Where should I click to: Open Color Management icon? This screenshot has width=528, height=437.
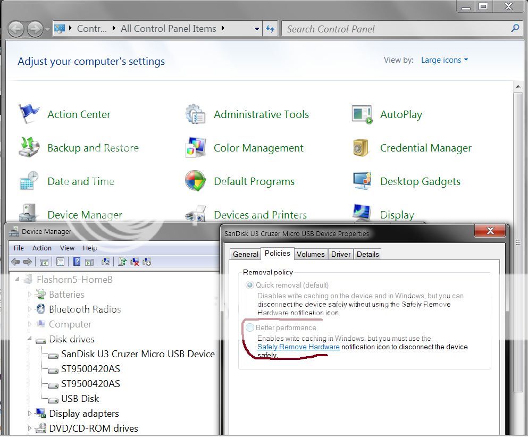pyautogui.click(x=196, y=147)
